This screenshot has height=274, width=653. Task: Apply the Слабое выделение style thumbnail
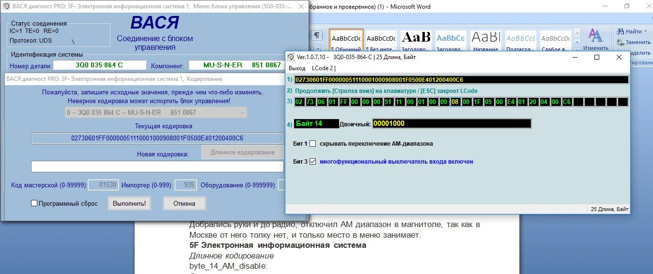555,41
